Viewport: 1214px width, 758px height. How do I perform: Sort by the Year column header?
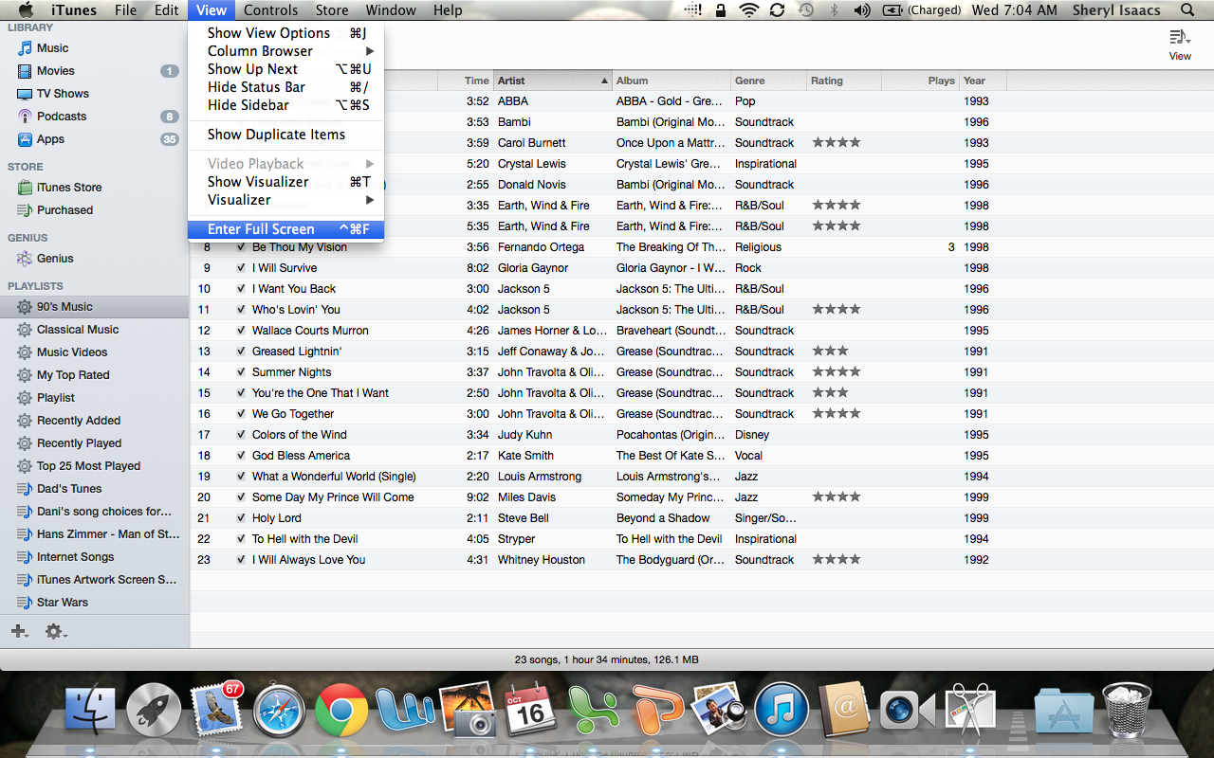pyautogui.click(x=983, y=81)
